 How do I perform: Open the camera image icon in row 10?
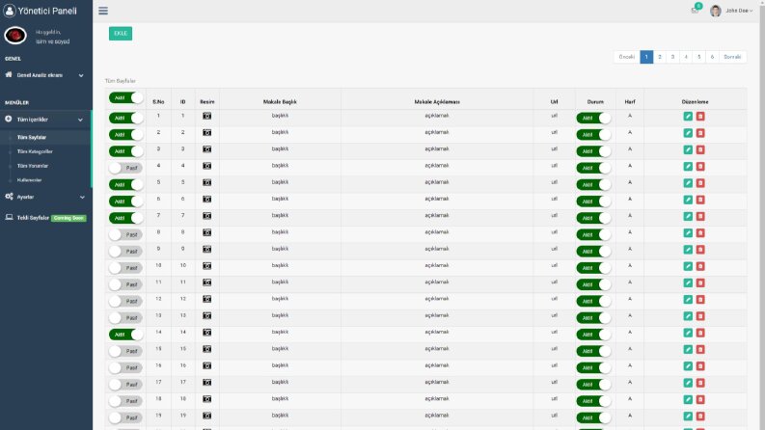[206, 266]
